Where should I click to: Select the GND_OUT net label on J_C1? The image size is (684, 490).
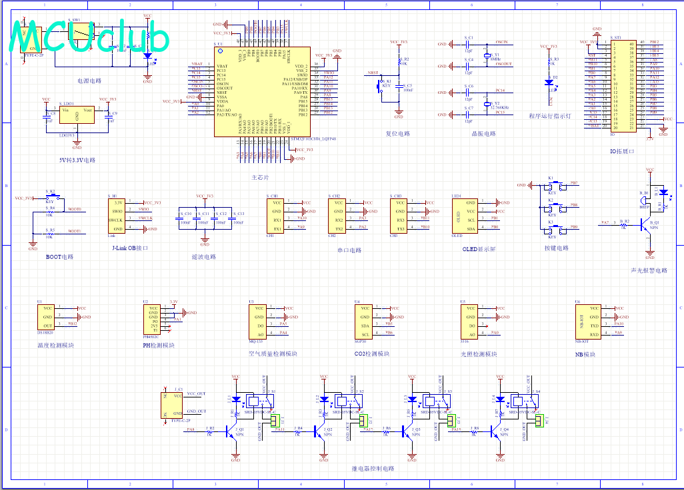[196, 411]
